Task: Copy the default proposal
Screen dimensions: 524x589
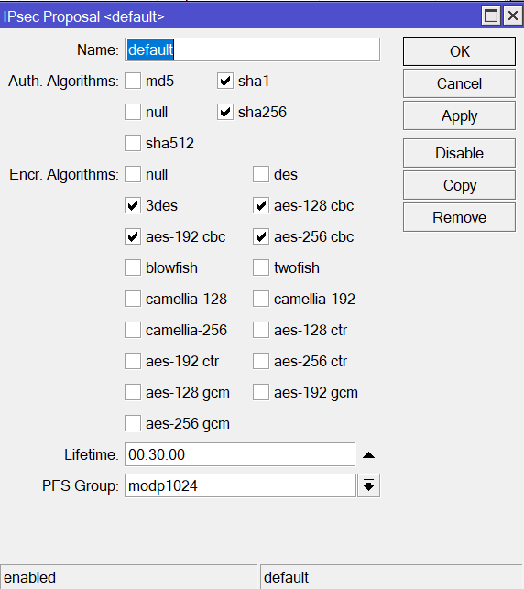Action: (x=459, y=185)
